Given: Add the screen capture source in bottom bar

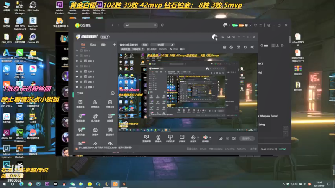Looking at the screenshot, I should tap(146, 139).
